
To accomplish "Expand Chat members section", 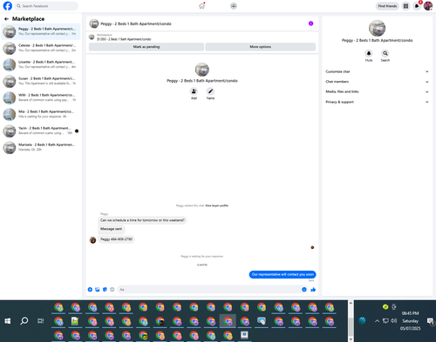I will coord(377,82).
